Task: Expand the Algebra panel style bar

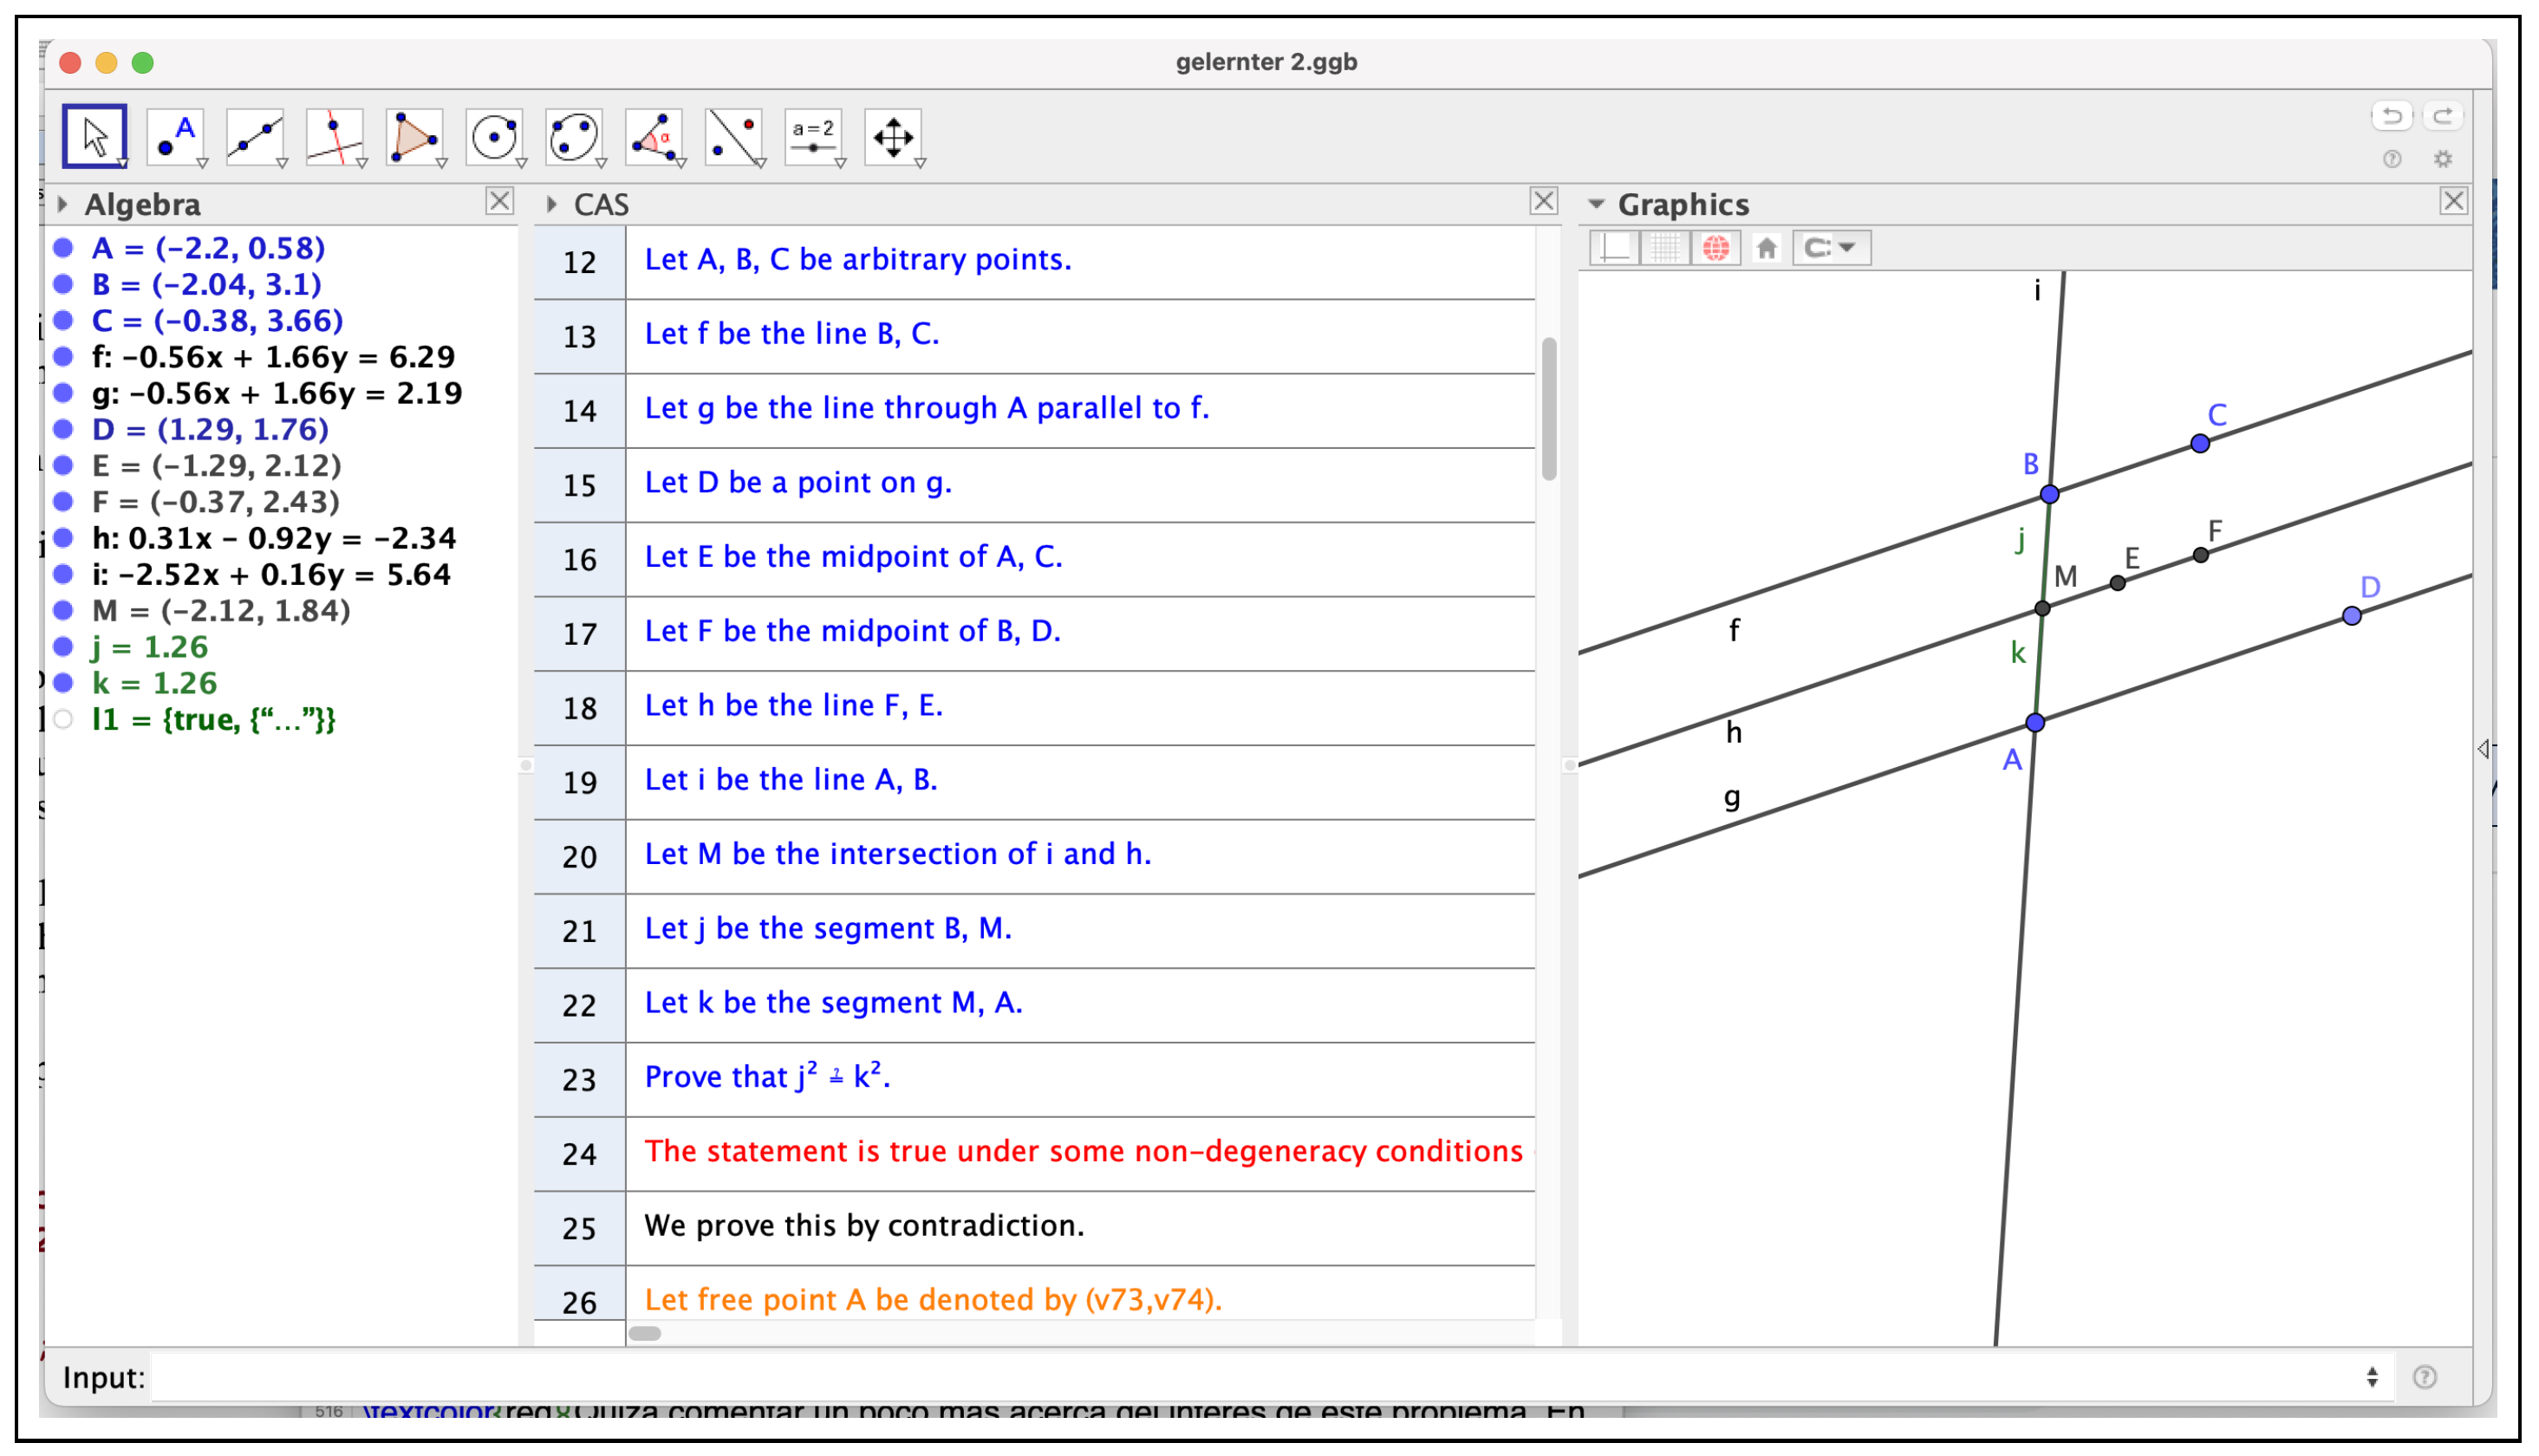Action: pyautogui.click(x=63, y=205)
